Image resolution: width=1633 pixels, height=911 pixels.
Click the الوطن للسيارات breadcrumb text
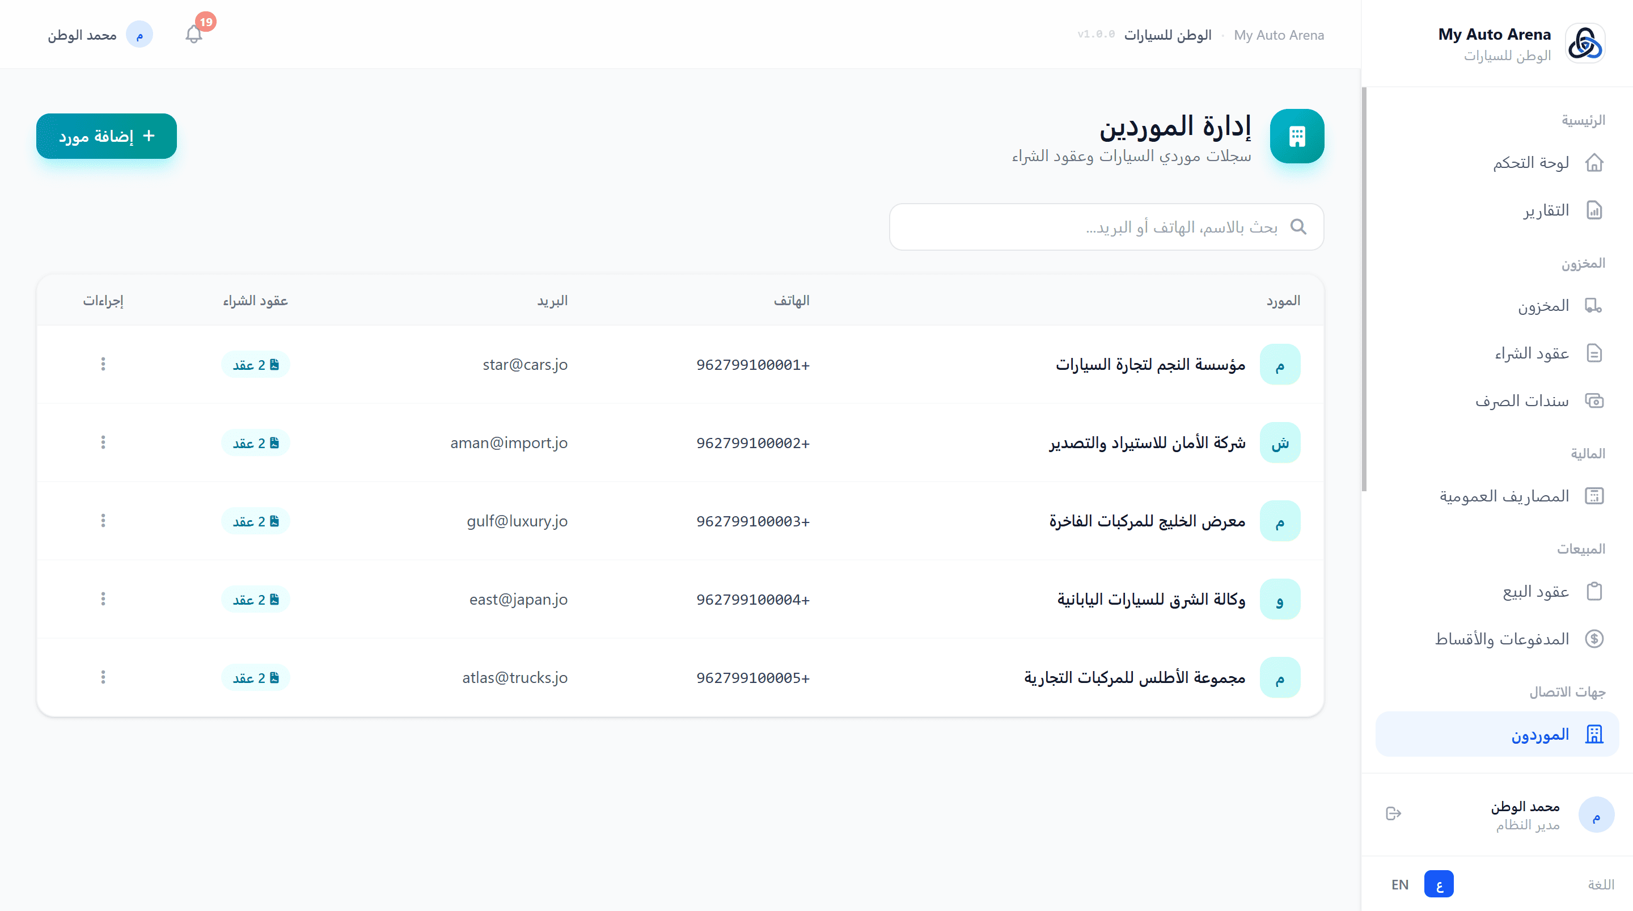pos(1167,35)
